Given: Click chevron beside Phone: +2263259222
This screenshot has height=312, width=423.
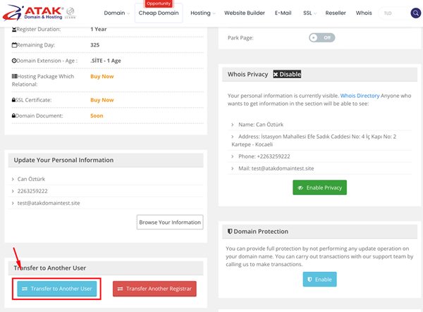Looking at the screenshot, I should coord(233,156).
